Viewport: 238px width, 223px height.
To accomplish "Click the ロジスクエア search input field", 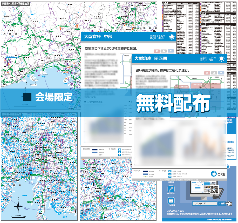I will tap(204, 204).
